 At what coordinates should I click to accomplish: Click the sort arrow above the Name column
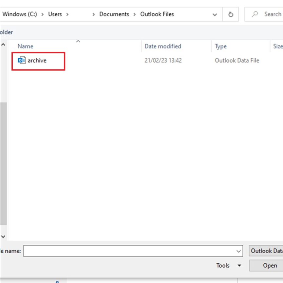[x=78, y=42]
